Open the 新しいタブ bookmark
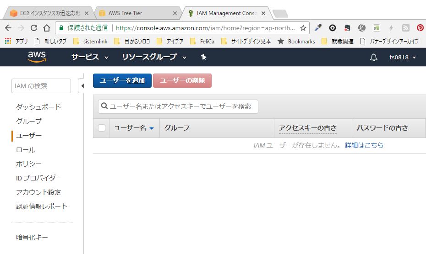 pyautogui.click(x=50, y=41)
